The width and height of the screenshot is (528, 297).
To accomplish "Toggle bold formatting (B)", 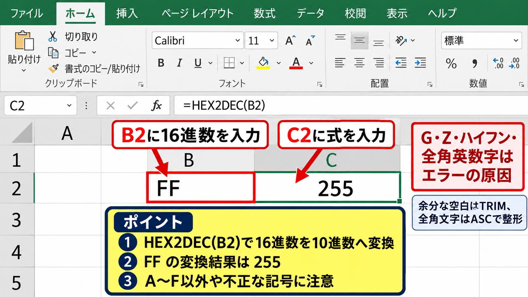I will [x=161, y=63].
